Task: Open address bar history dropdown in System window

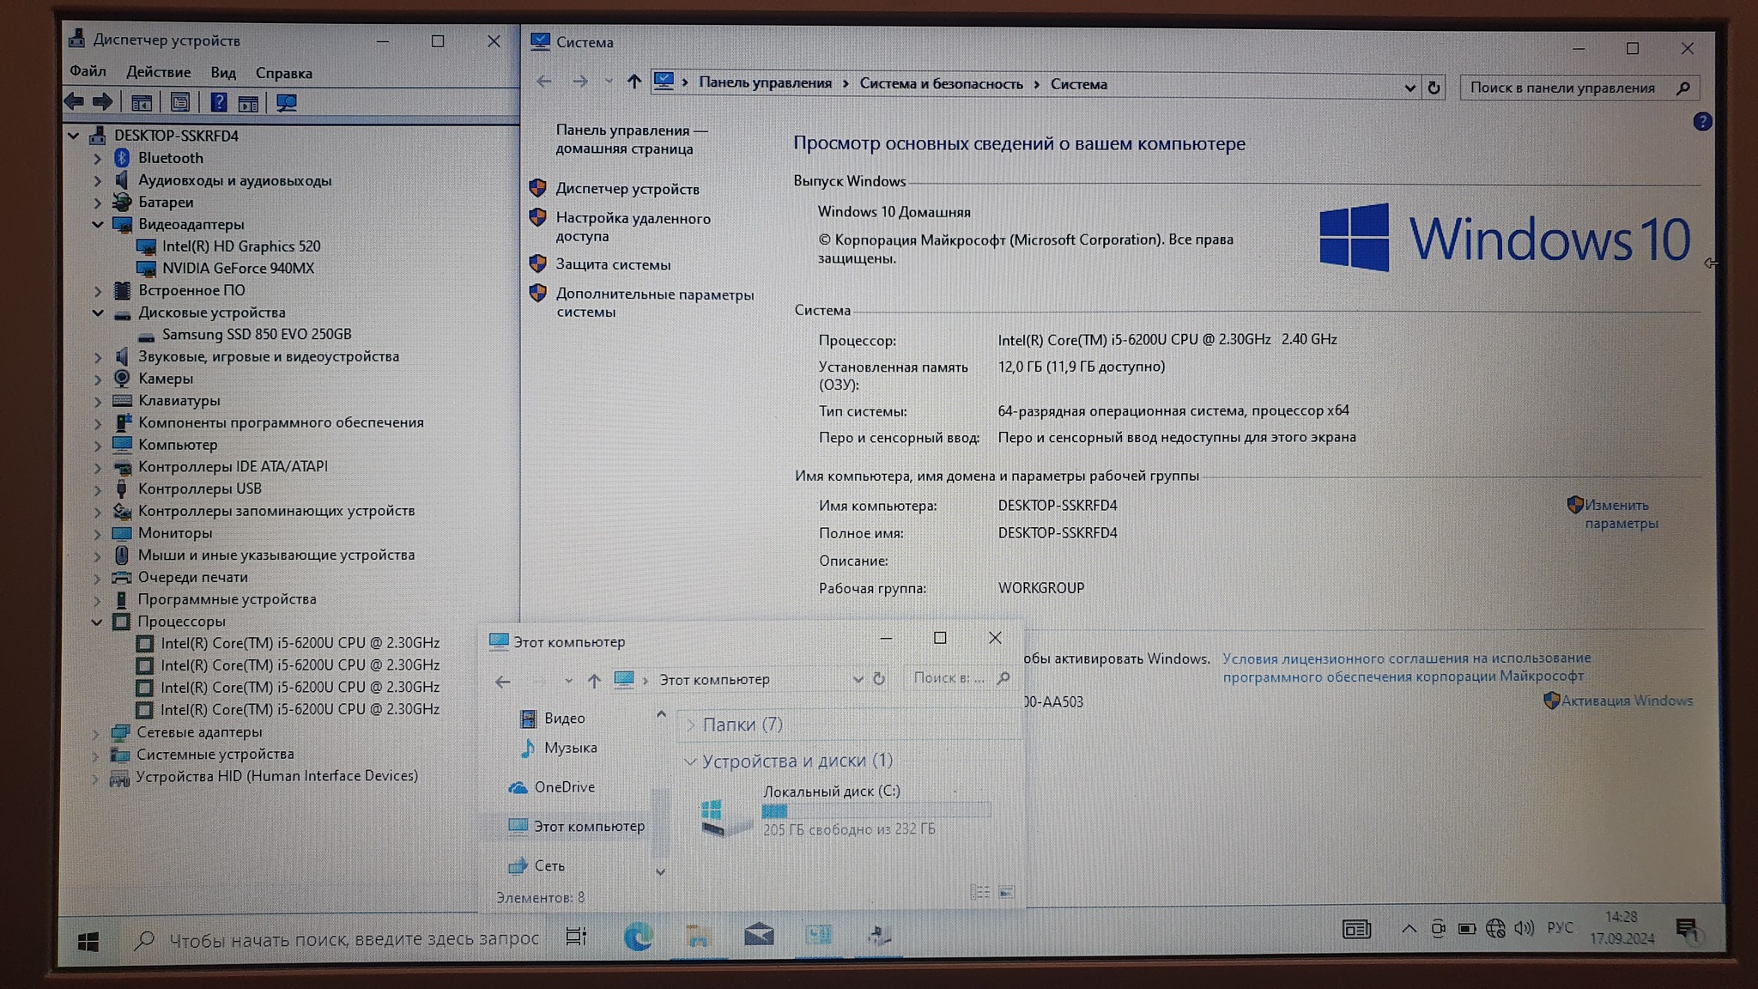Action: coord(1409,88)
